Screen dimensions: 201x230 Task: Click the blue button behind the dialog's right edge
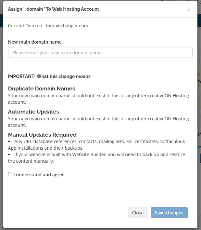(x=200, y=158)
